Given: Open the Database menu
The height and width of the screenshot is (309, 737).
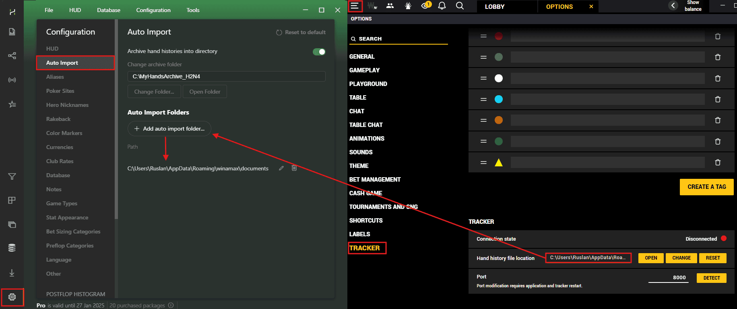Looking at the screenshot, I should (109, 10).
